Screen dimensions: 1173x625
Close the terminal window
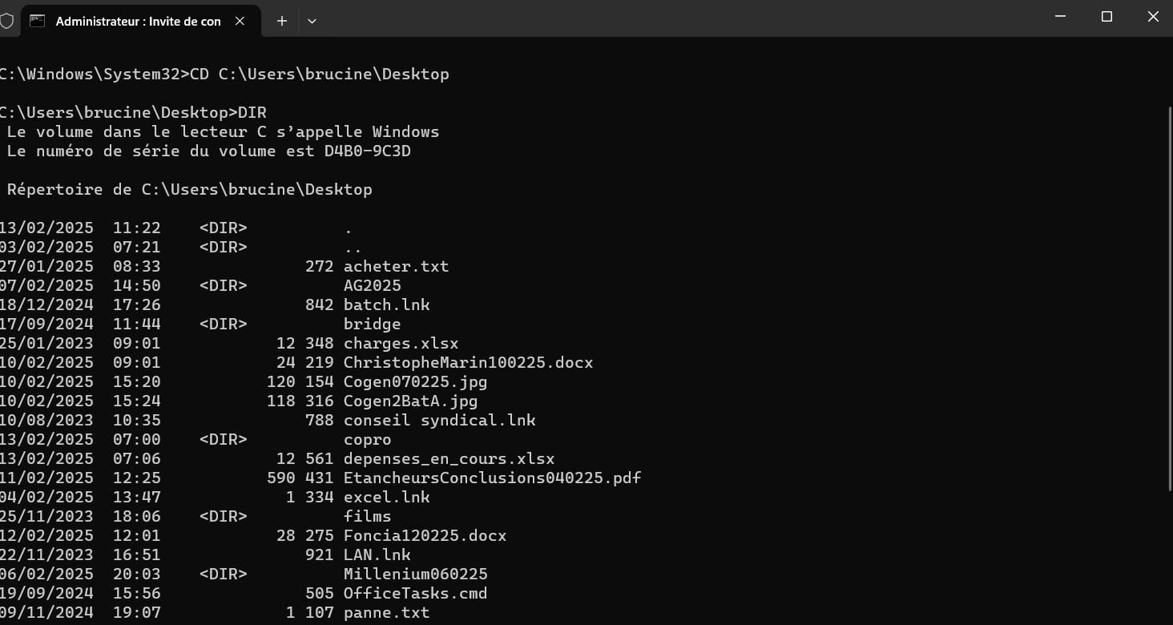[1153, 17]
